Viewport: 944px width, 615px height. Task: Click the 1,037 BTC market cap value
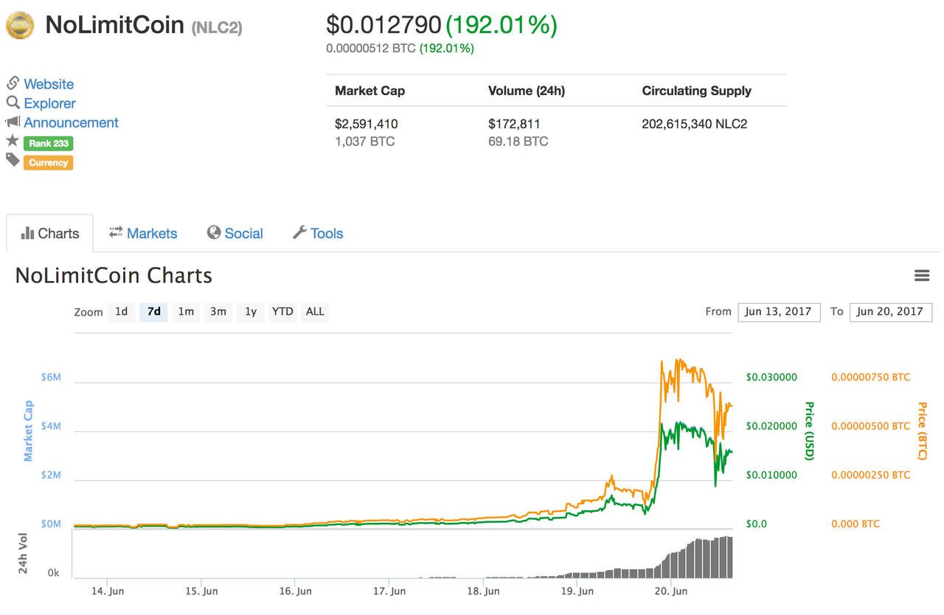[x=365, y=141]
